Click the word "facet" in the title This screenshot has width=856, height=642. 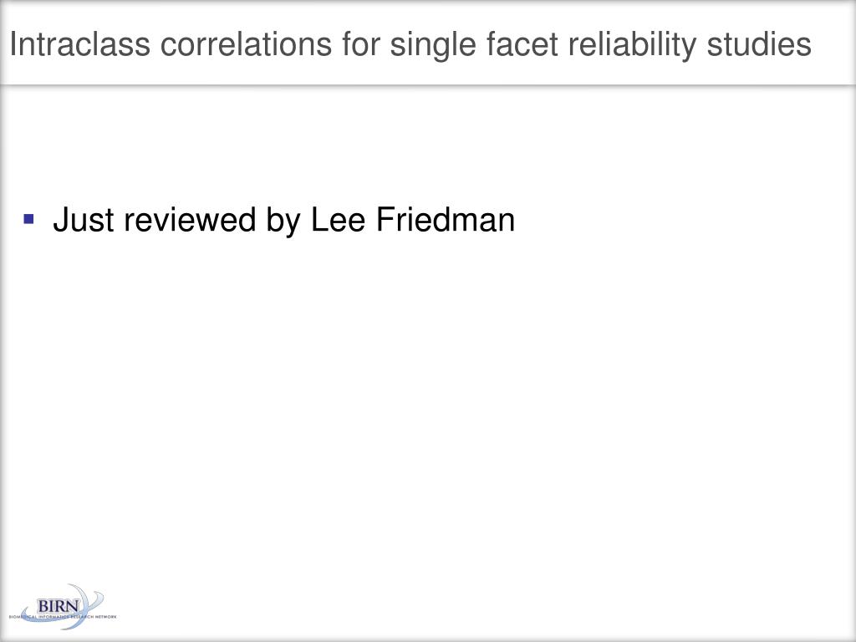[x=522, y=43]
